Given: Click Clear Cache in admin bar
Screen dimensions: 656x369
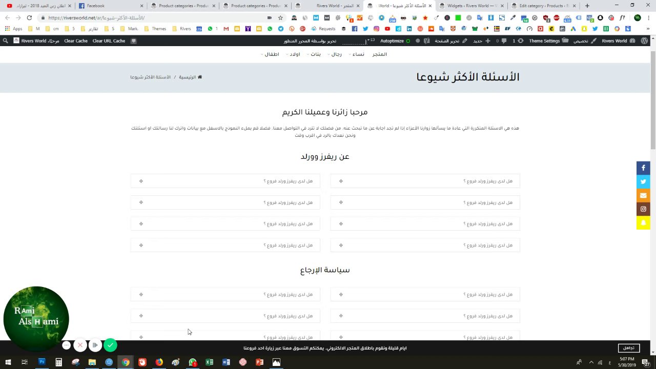Looking at the screenshot, I should (76, 40).
